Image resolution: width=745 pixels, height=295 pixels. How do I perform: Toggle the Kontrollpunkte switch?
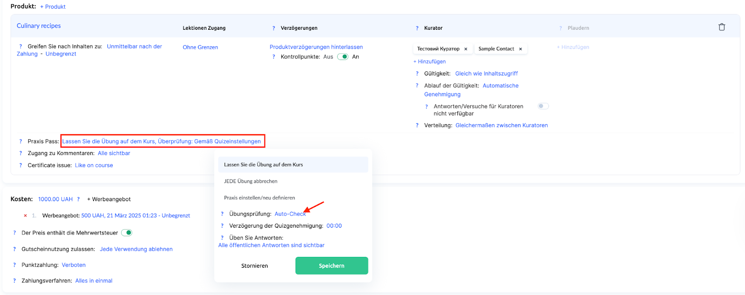343,57
